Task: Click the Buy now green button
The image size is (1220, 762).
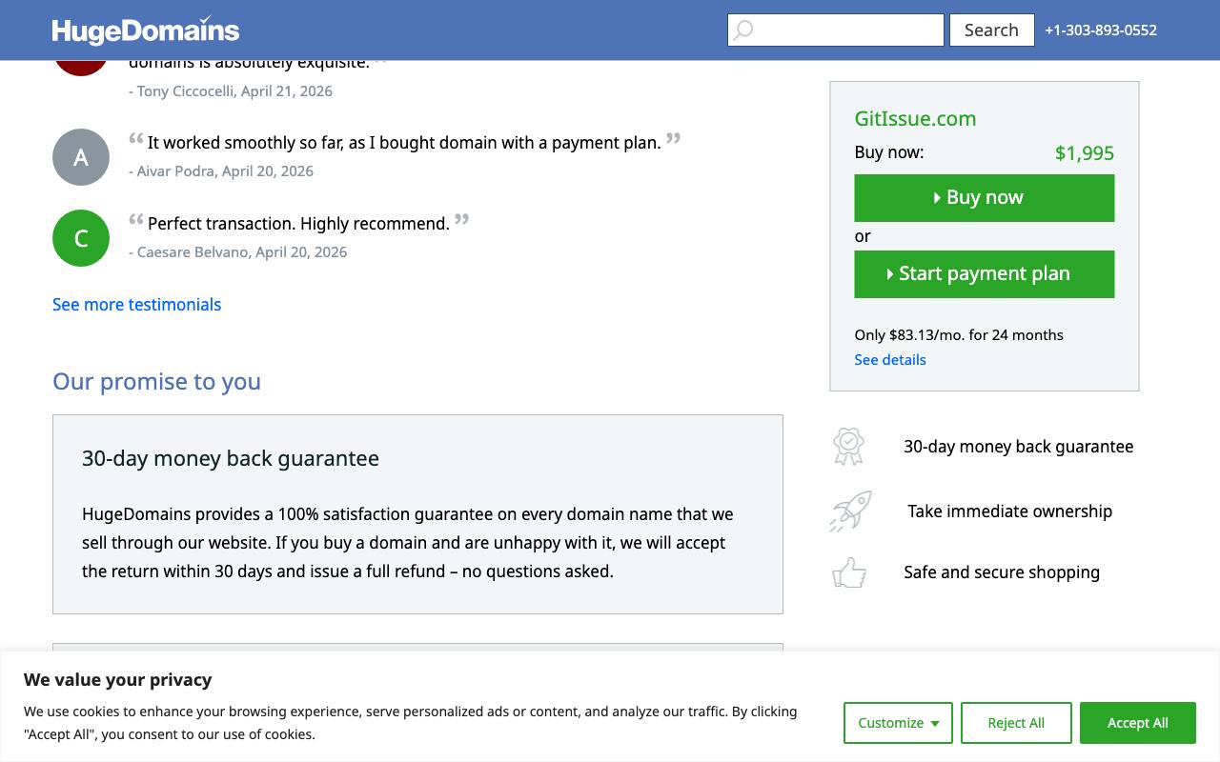Action: pos(985,198)
